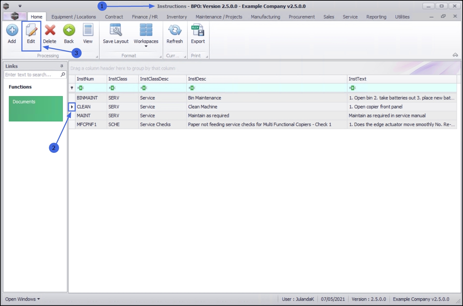Expand the Format group launcher

click(x=161, y=57)
